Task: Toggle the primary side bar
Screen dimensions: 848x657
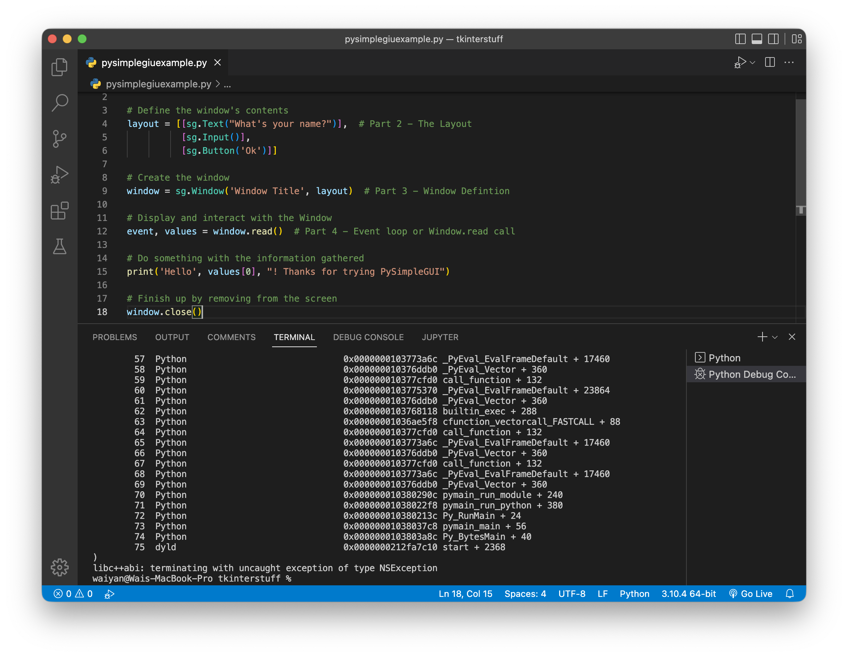Action: [741, 39]
